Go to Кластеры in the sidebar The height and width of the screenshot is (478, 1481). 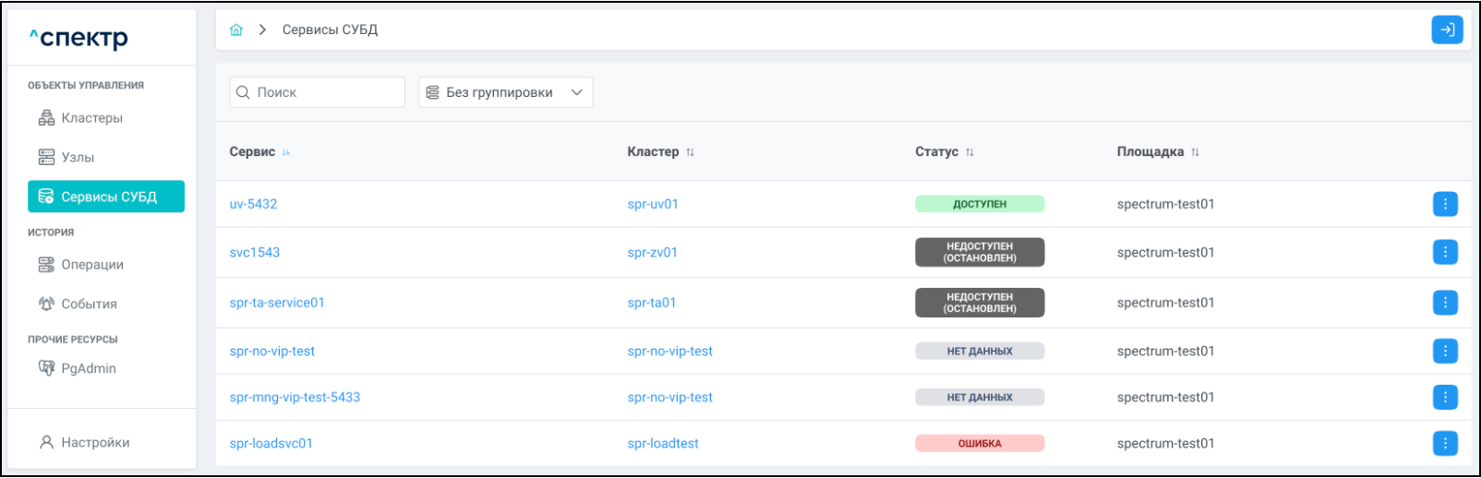click(x=91, y=118)
